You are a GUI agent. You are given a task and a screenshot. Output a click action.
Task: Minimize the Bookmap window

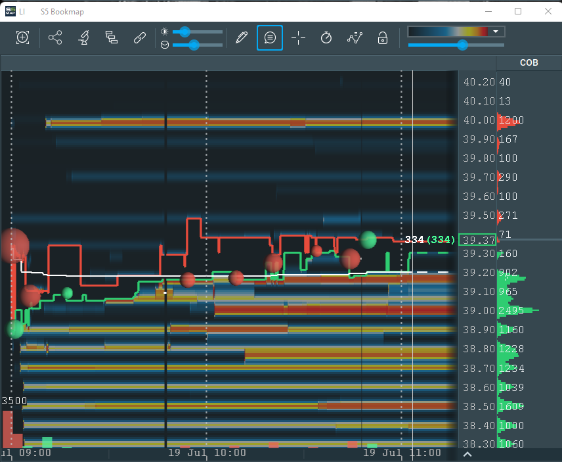(x=488, y=11)
